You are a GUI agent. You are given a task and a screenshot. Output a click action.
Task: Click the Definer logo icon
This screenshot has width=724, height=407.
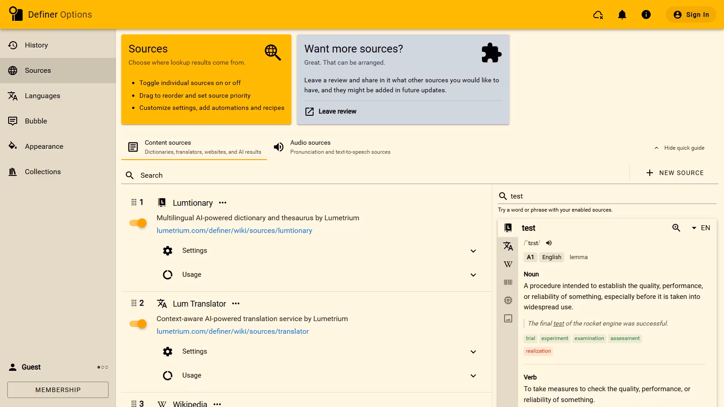(x=15, y=14)
